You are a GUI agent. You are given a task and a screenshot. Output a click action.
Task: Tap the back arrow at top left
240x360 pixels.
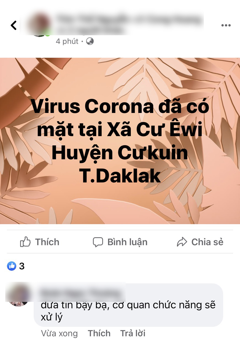tap(14, 25)
